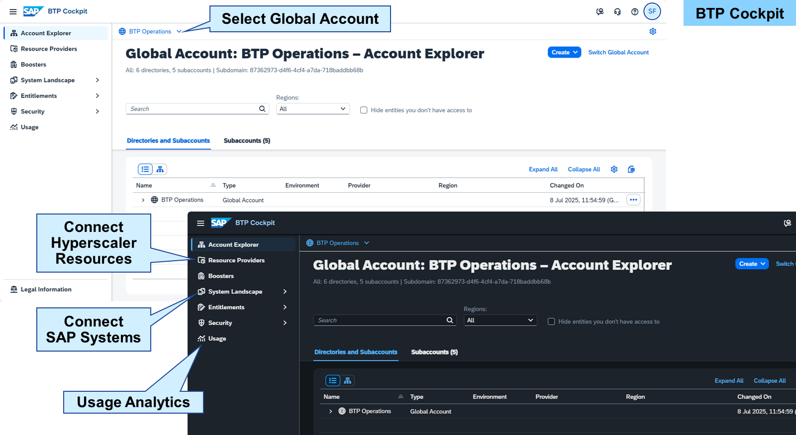
Task: Open the hamburger menu in the light cockpit window
Action: [13, 11]
